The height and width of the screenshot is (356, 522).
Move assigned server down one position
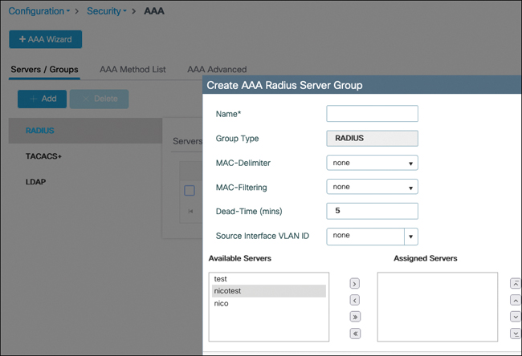pos(515,317)
